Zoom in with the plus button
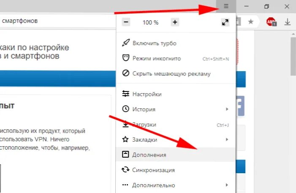Viewport: 296px width, 193px height. click(175, 22)
